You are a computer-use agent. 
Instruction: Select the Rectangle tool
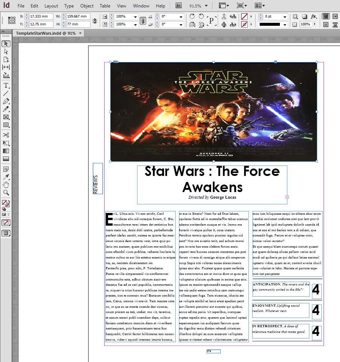(6, 125)
